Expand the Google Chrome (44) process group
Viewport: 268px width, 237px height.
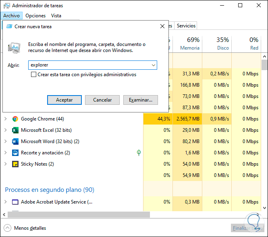6,119
